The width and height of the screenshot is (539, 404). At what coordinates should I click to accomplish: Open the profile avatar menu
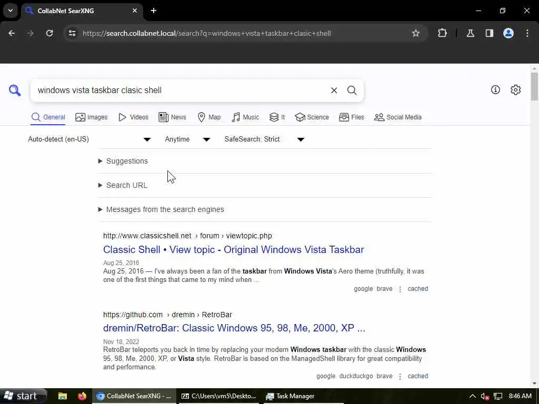508,33
